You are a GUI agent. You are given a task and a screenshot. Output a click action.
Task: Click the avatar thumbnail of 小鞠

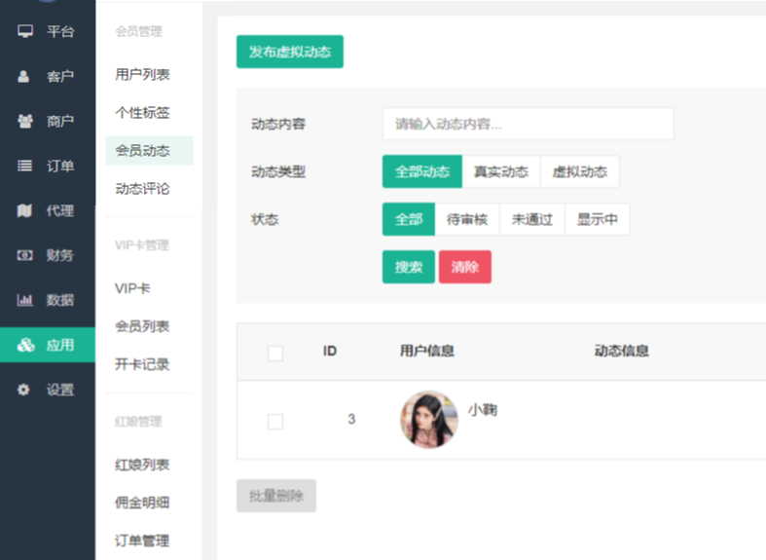click(x=429, y=419)
